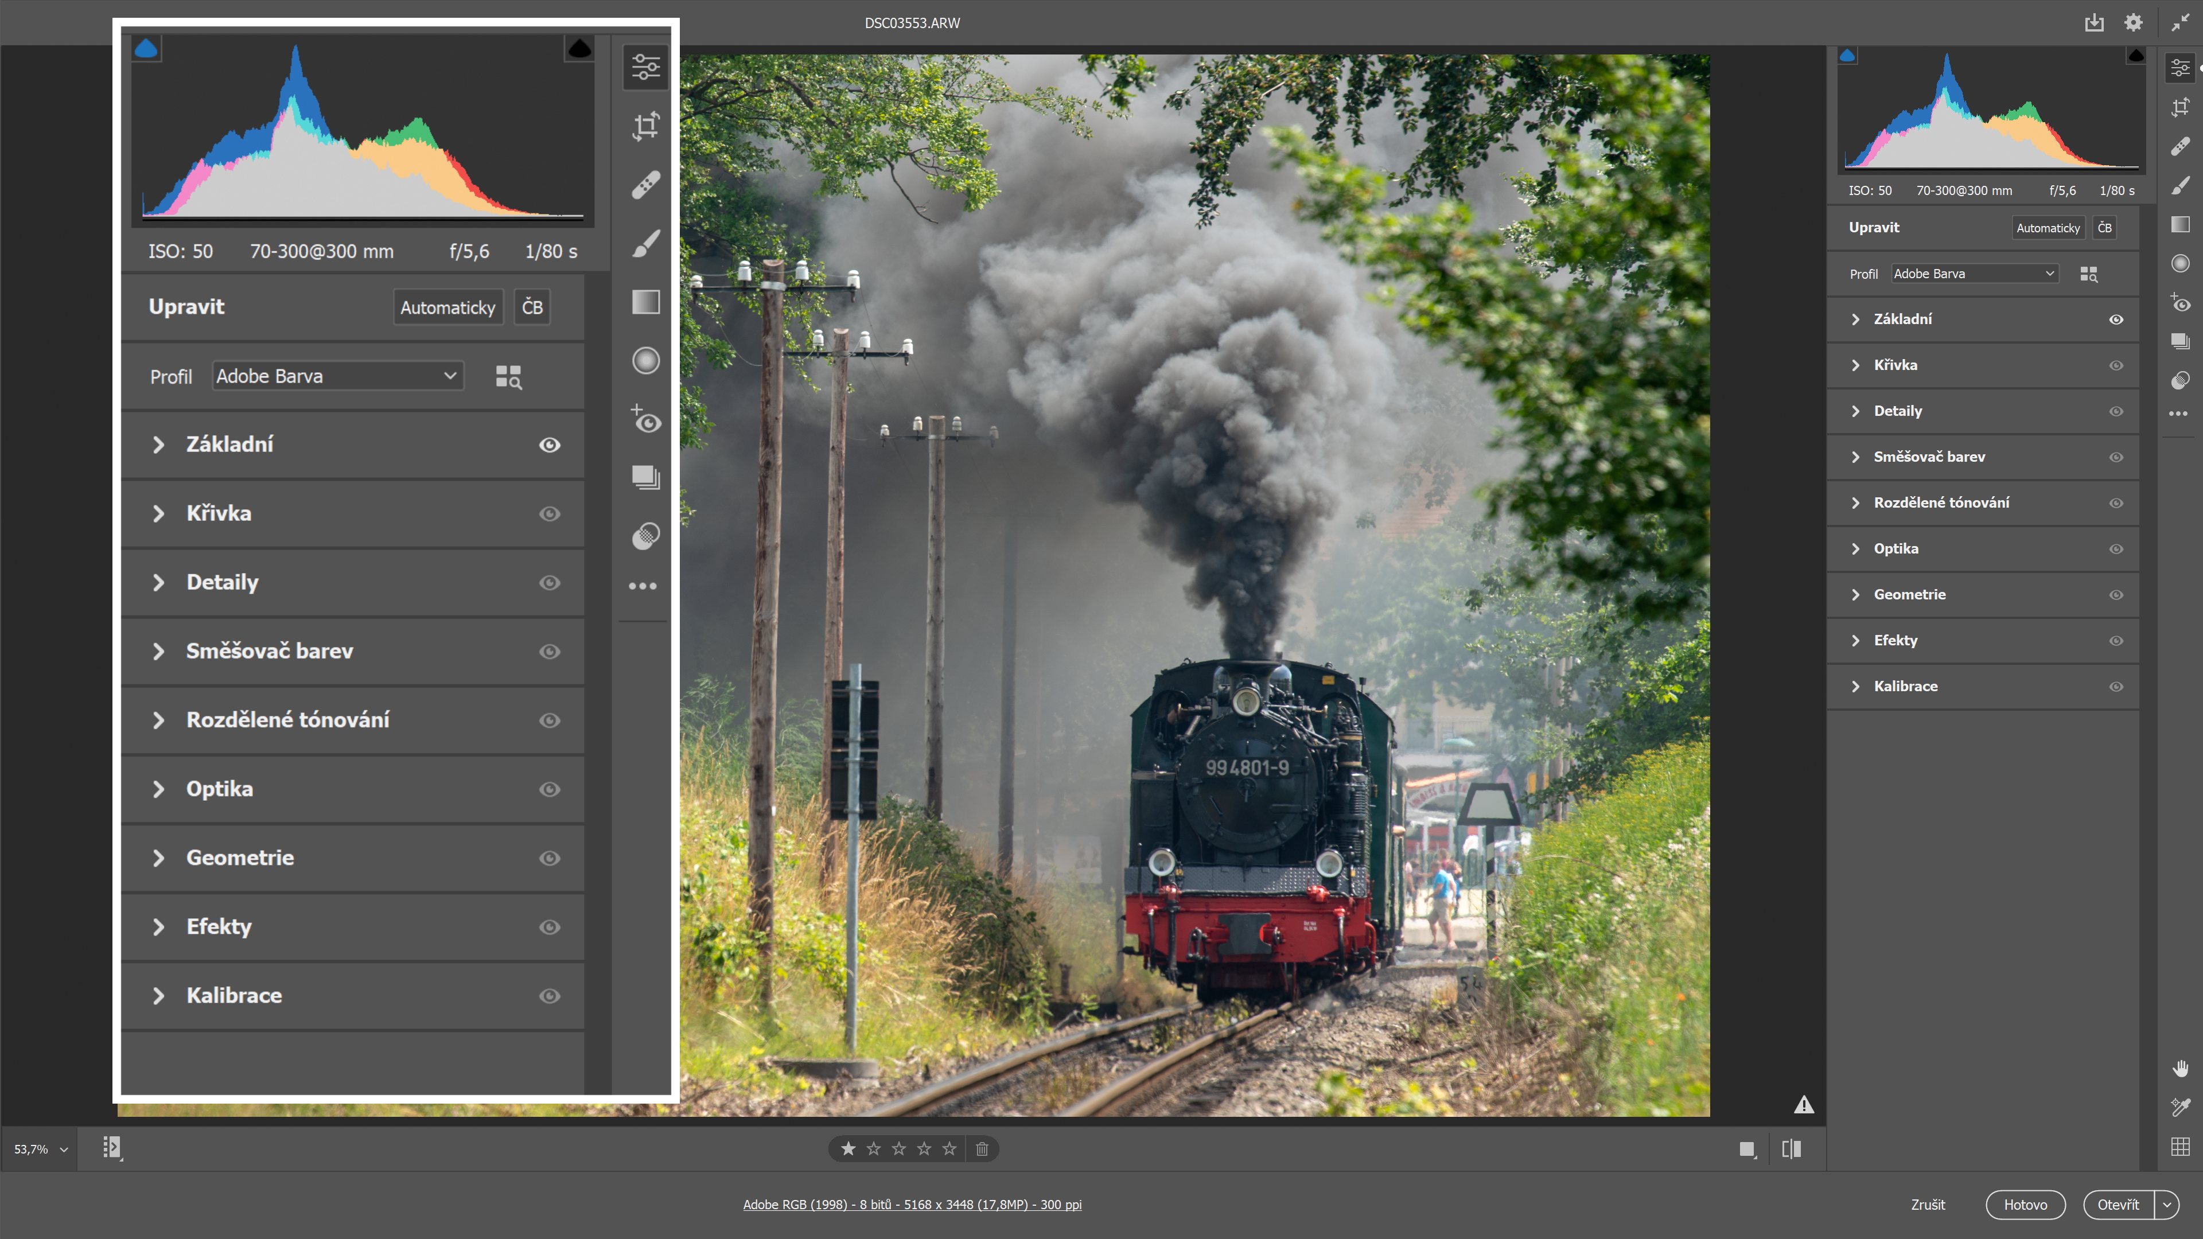
Task: Toggle Rozdělené tónování eye in right panel
Action: coord(2116,503)
